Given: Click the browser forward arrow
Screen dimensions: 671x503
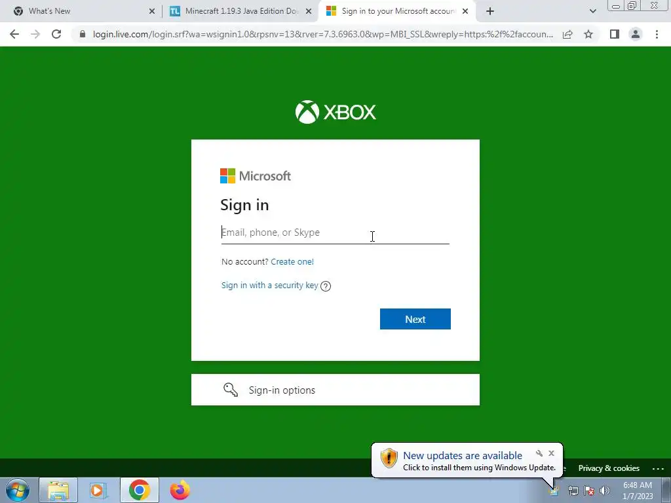Looking at the screenshot, I should point(35,34).
